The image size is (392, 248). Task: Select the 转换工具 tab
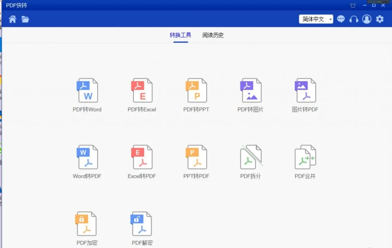coord(181,35)
